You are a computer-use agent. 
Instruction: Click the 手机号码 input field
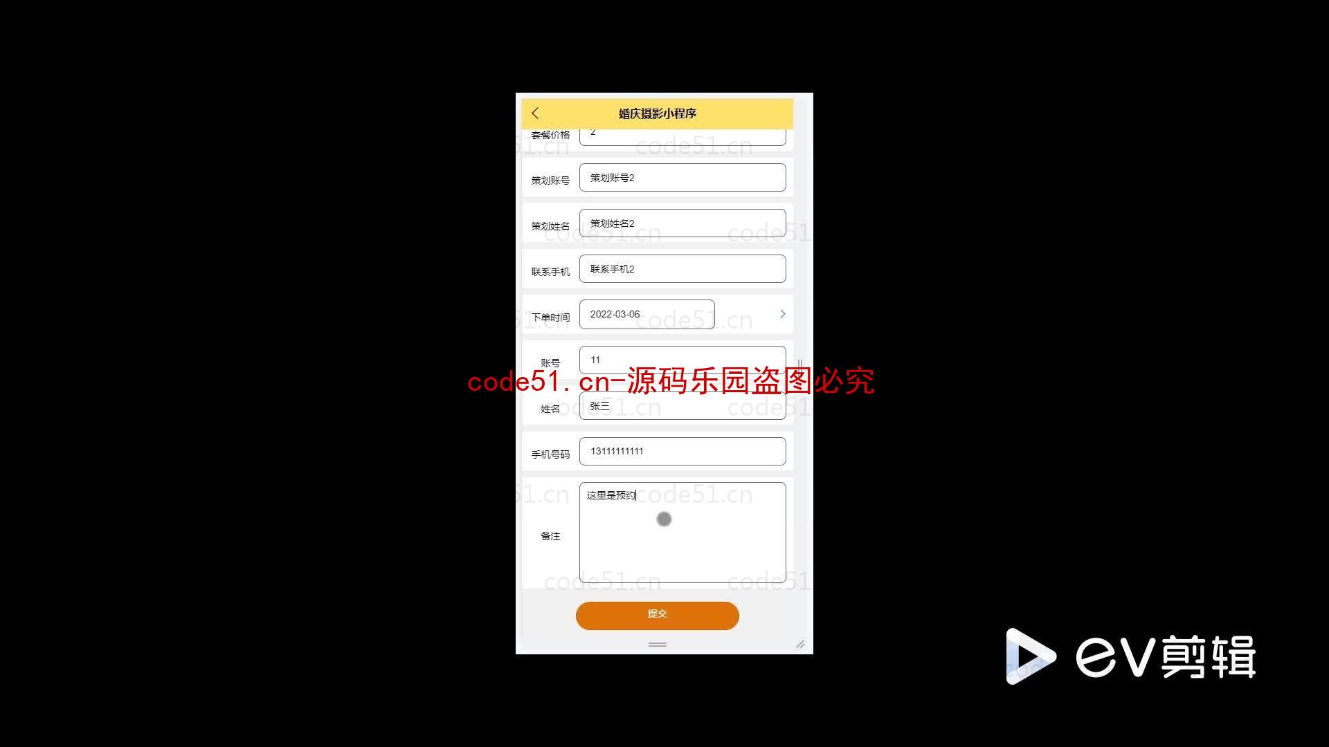(681, 450)
